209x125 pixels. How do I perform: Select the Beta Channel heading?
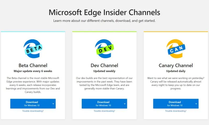[x=33, y=65]
